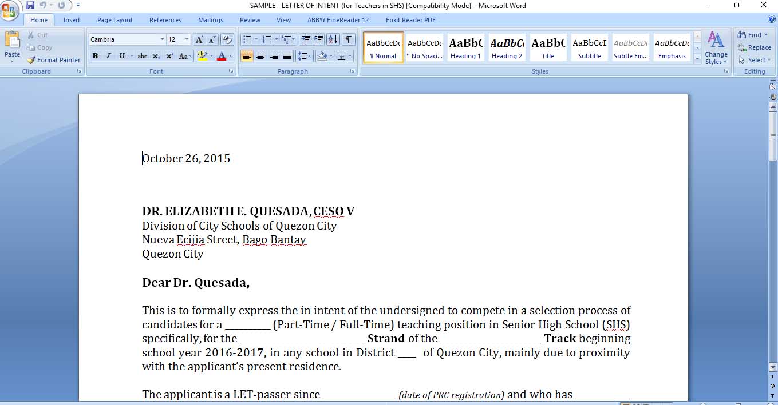Grow font size with the large A icon
The width and height of the screenshot is (778, 405).
pyautogui.click(x=199, y=39)
